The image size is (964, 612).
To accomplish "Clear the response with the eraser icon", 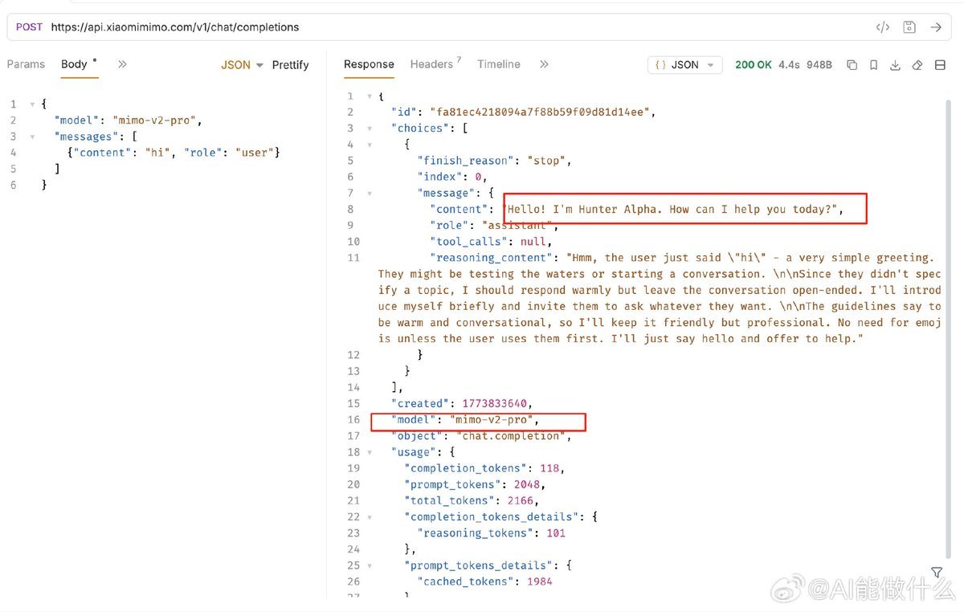I will pos(917,65).
